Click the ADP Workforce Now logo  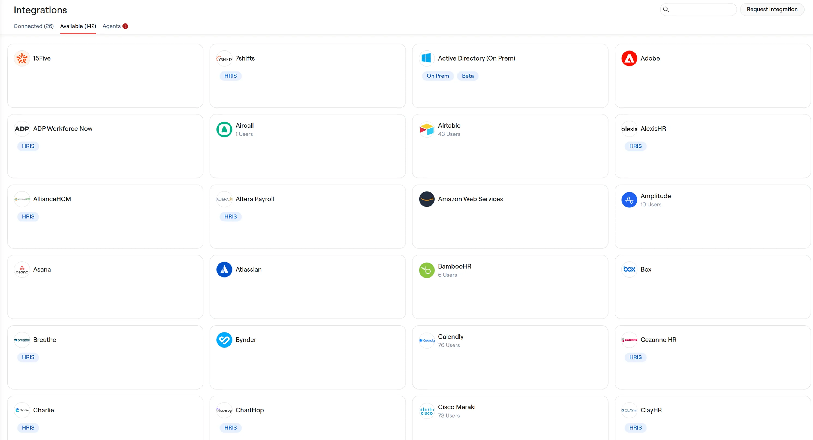[22, 129]
